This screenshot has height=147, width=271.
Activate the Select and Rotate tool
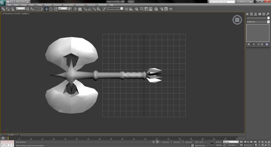coord(51,9)
